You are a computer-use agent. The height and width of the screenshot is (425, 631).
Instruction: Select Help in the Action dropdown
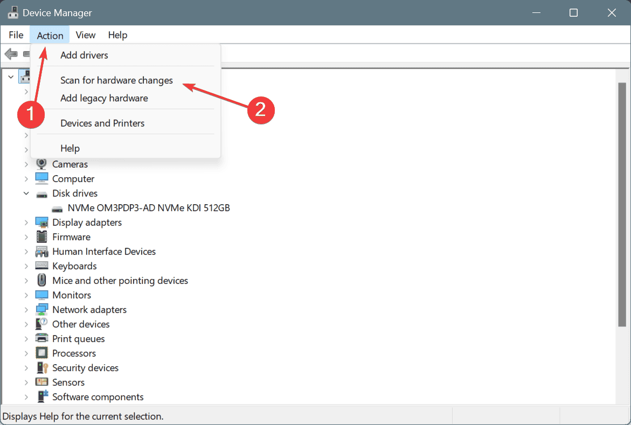[x=126, y=148]
